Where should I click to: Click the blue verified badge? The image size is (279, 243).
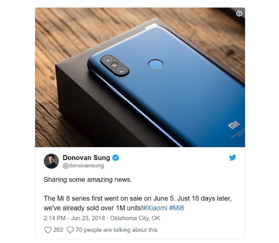[x=116, y=158]
